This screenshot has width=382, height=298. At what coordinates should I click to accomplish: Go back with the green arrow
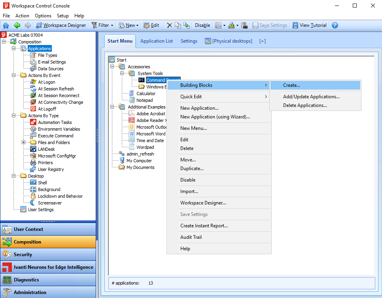pos(17,25)
